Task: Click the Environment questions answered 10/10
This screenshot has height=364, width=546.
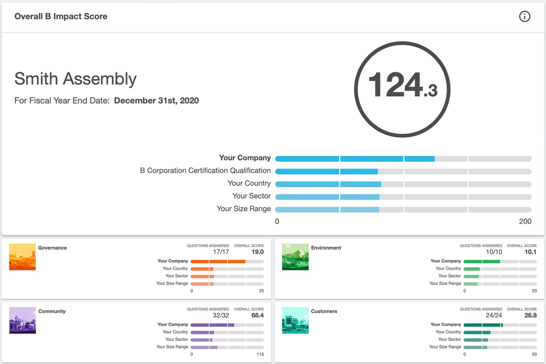Action: coord(494,252)
